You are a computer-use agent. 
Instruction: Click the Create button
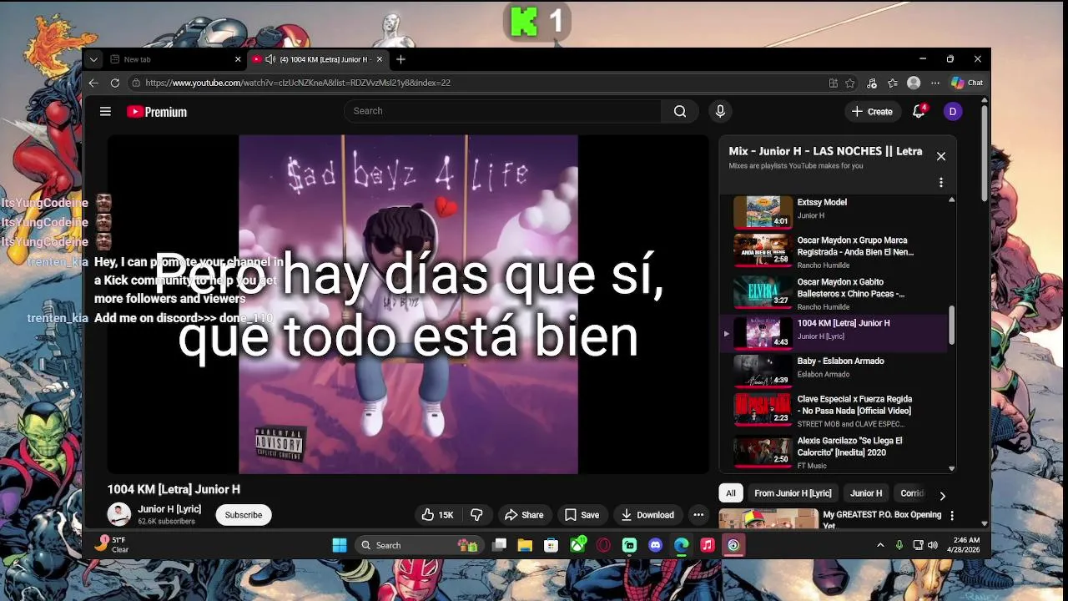872,111
